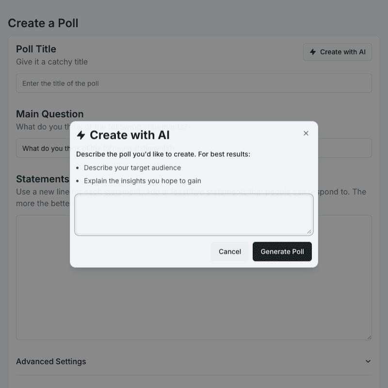388x388 pixels.
Task: Click the X icon to dismiss the AI dialog
Action: (306, 133)
